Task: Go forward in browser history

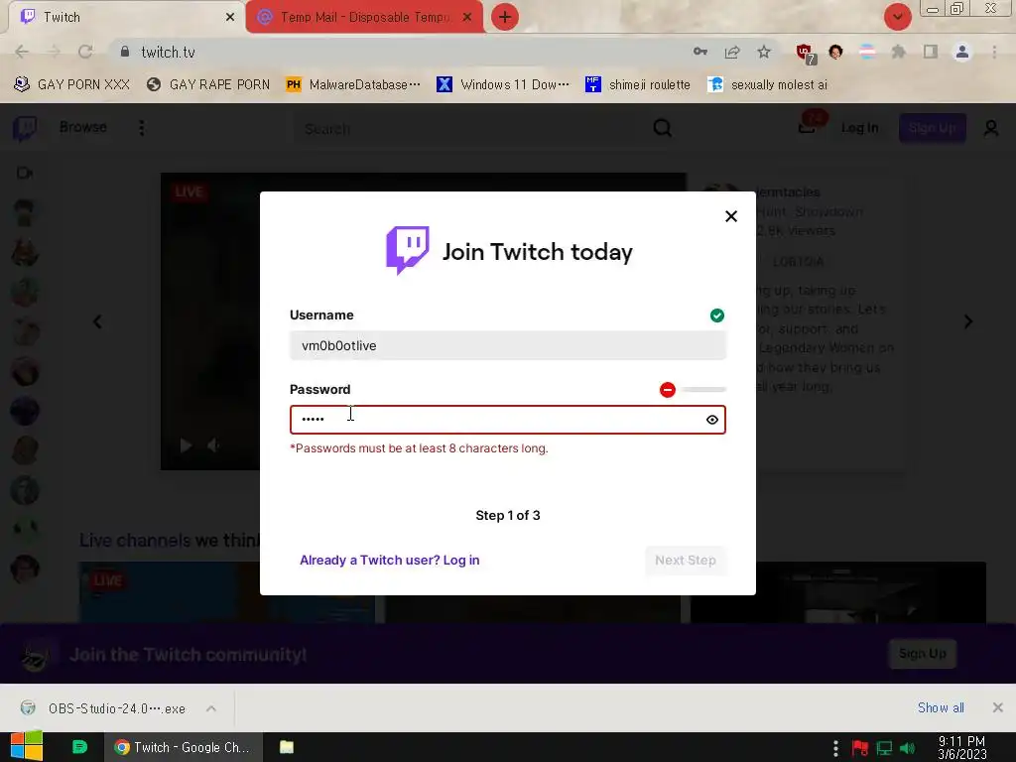Action: (x=54, y=52)
